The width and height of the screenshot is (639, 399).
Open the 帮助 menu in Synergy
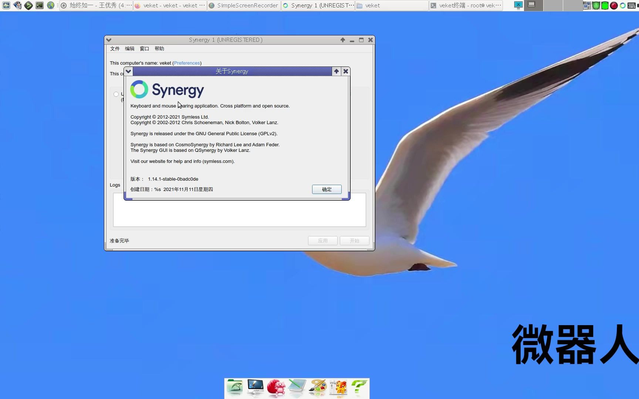coord(159,49)
